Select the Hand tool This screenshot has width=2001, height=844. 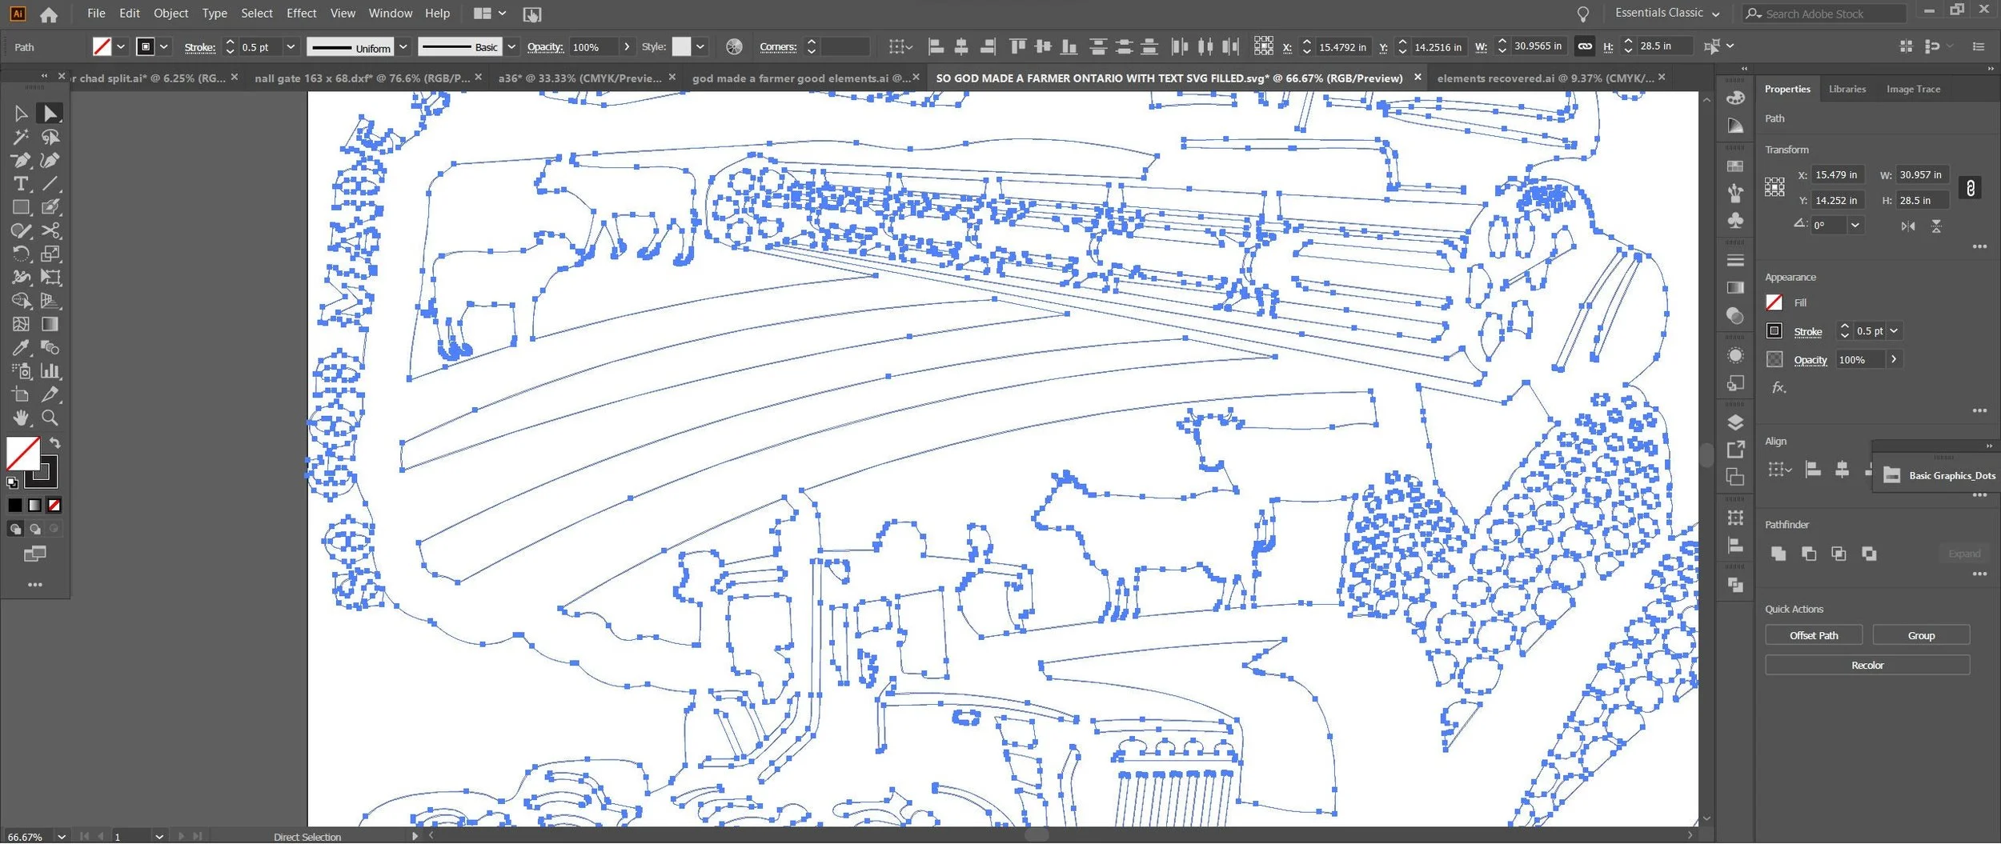[21, 418]
